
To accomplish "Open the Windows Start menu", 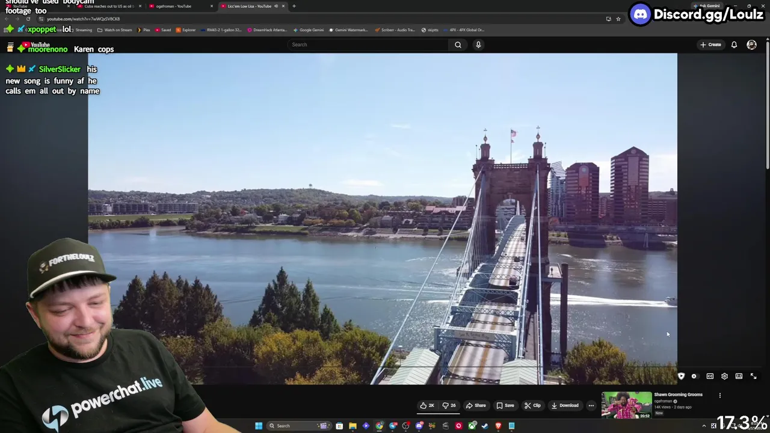I will 259,426.
